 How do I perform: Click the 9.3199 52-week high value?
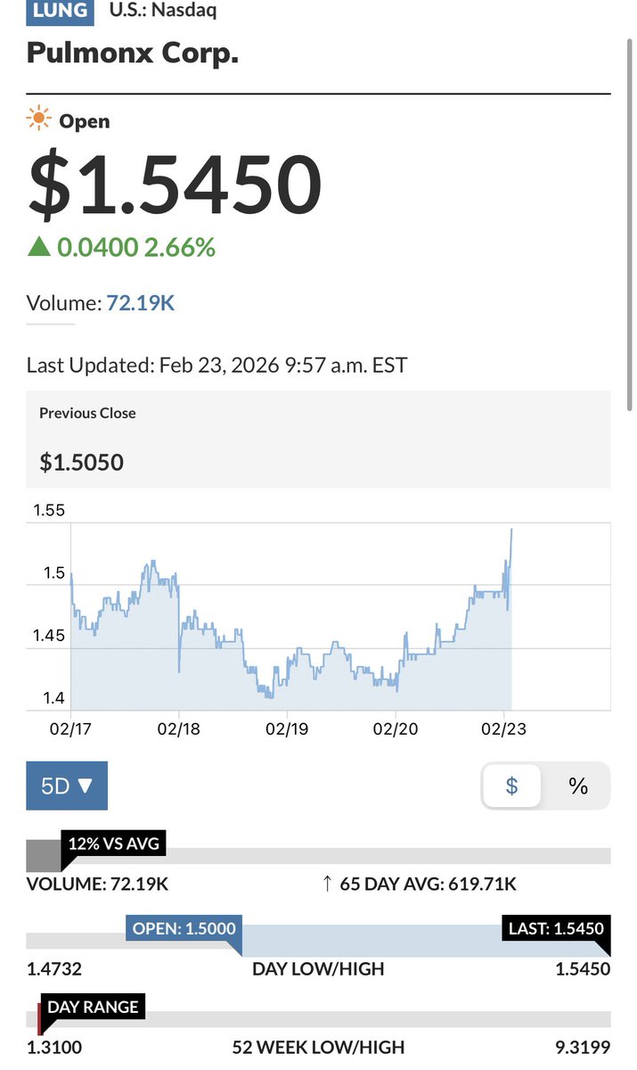[x=583, y=1047]
